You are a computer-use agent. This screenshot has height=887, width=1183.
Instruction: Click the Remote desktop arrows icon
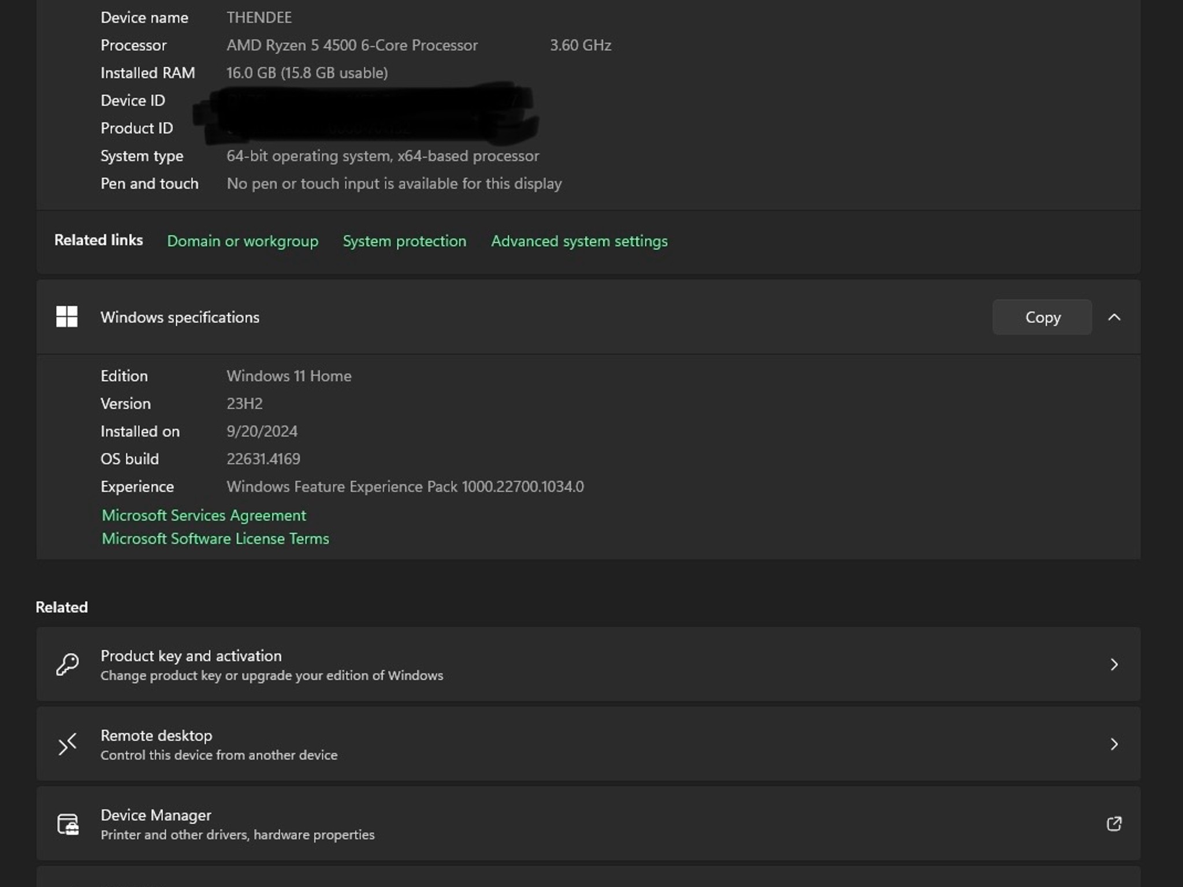click(68, 744)
